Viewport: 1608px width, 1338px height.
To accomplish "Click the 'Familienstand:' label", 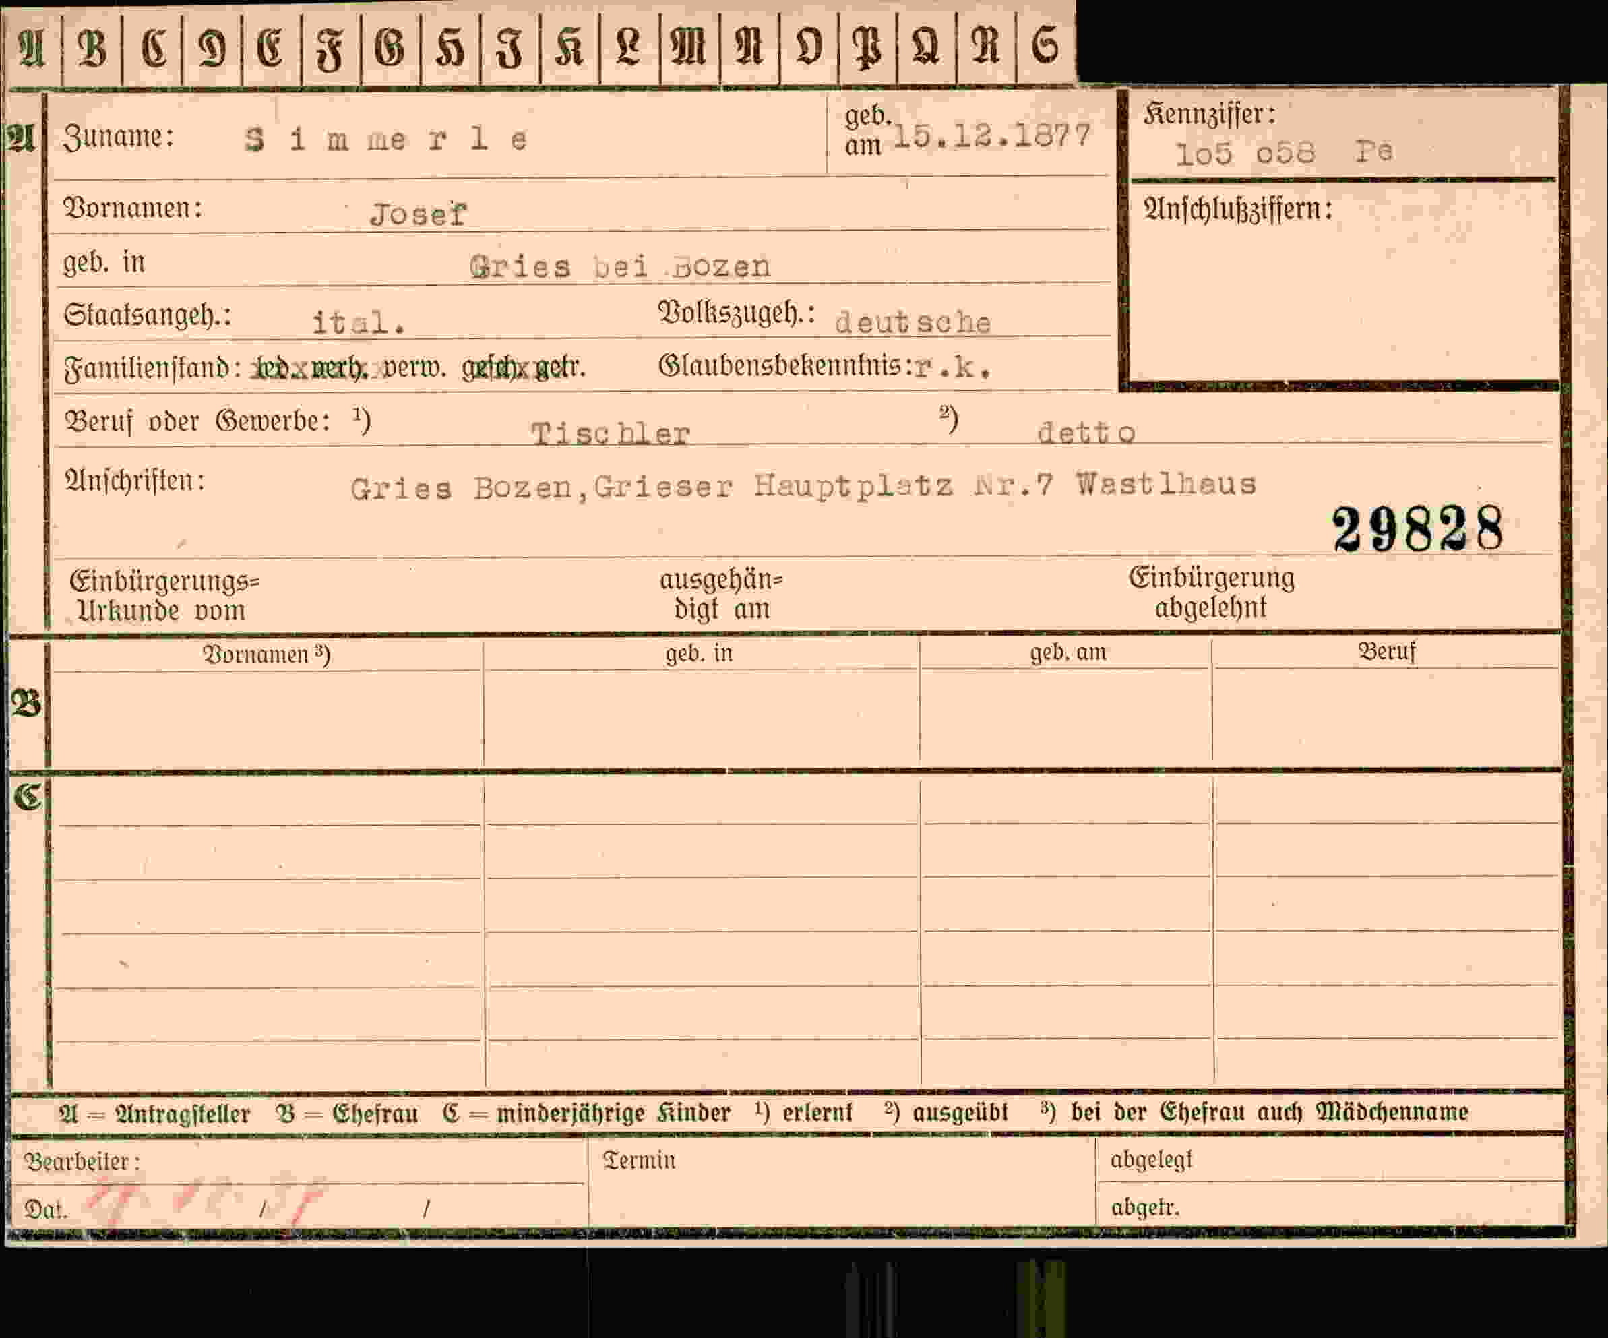I will [x=152, y=369].
